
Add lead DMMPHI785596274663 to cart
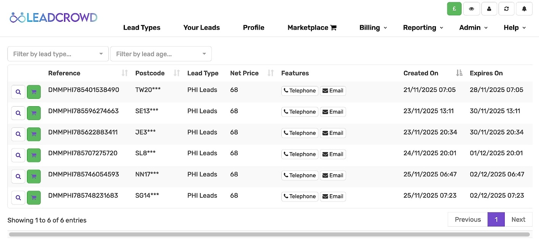click(x=34, y=113)
